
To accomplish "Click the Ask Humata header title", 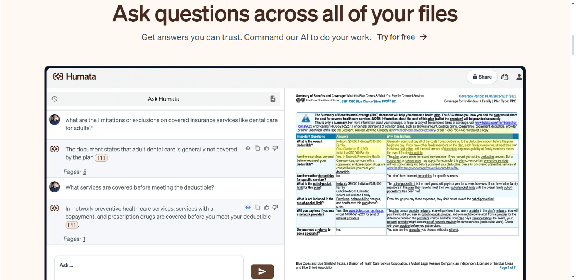I will [x=163, y=99].
